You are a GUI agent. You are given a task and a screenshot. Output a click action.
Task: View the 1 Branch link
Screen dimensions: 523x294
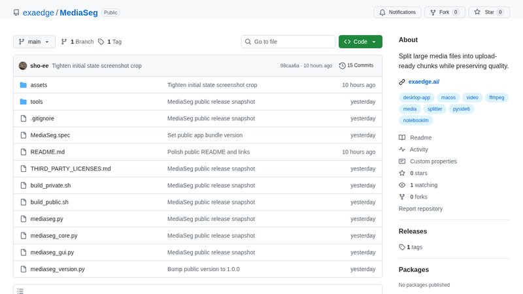click(77, 42)
